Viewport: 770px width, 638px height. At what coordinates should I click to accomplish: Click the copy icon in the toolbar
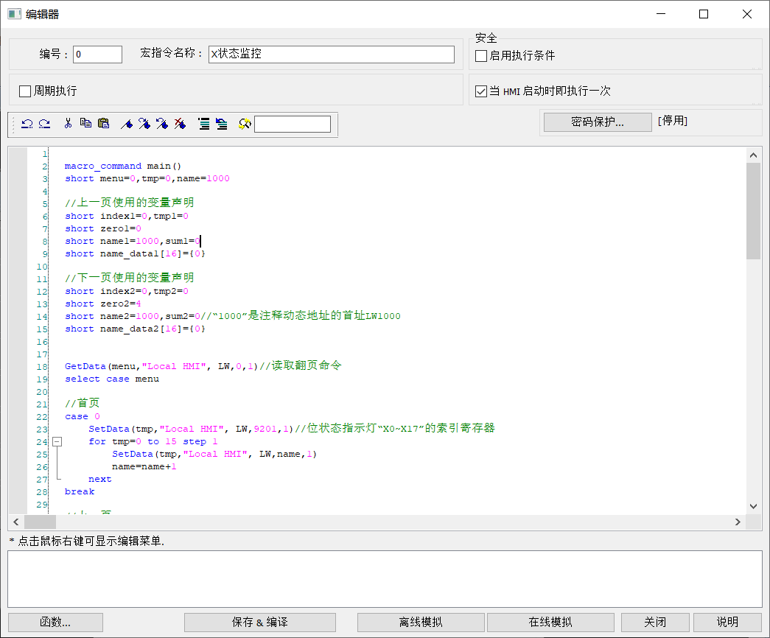pos(85,124)
